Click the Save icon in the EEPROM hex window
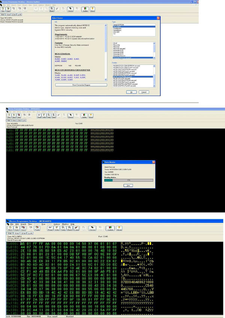Image resolution: width=225 pixels, height=318 pixels. (x=23, y=228)
